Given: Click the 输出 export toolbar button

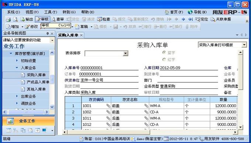Looking at the screenshot, I should (x=27, y=19).
